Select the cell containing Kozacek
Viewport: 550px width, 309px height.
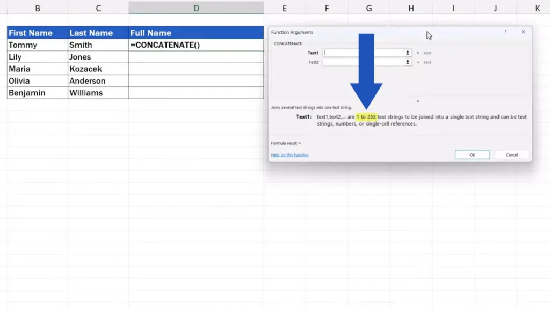pyautogui.click(x=98, y=69)
